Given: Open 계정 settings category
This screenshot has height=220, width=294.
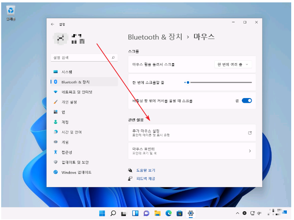Looking at the screenshot, I should (84, 122).
